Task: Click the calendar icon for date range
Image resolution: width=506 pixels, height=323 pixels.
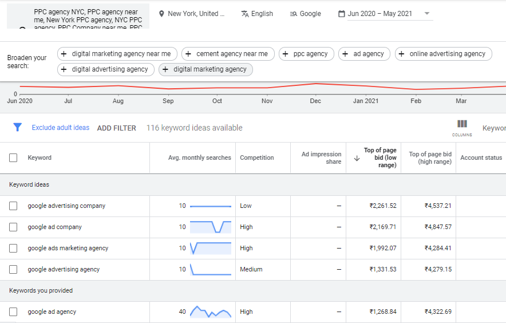Action: click(x=342, y=14)
